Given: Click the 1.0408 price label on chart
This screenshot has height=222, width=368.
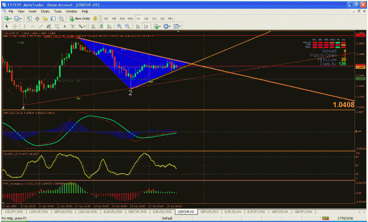Looking at the screenshot, I should coord(343,105).
